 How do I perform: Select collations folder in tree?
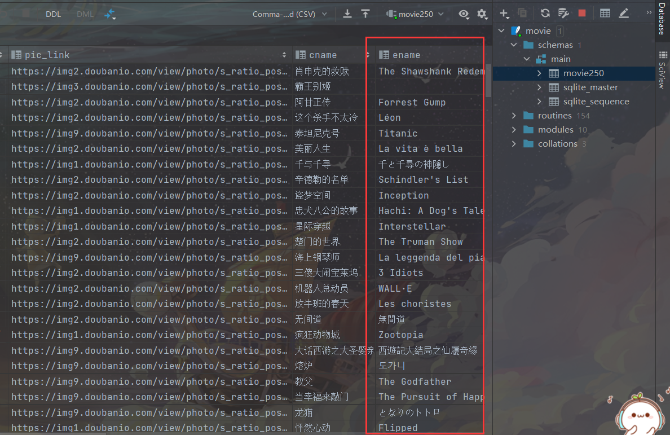pyautogui.click(x=558, y=143)
